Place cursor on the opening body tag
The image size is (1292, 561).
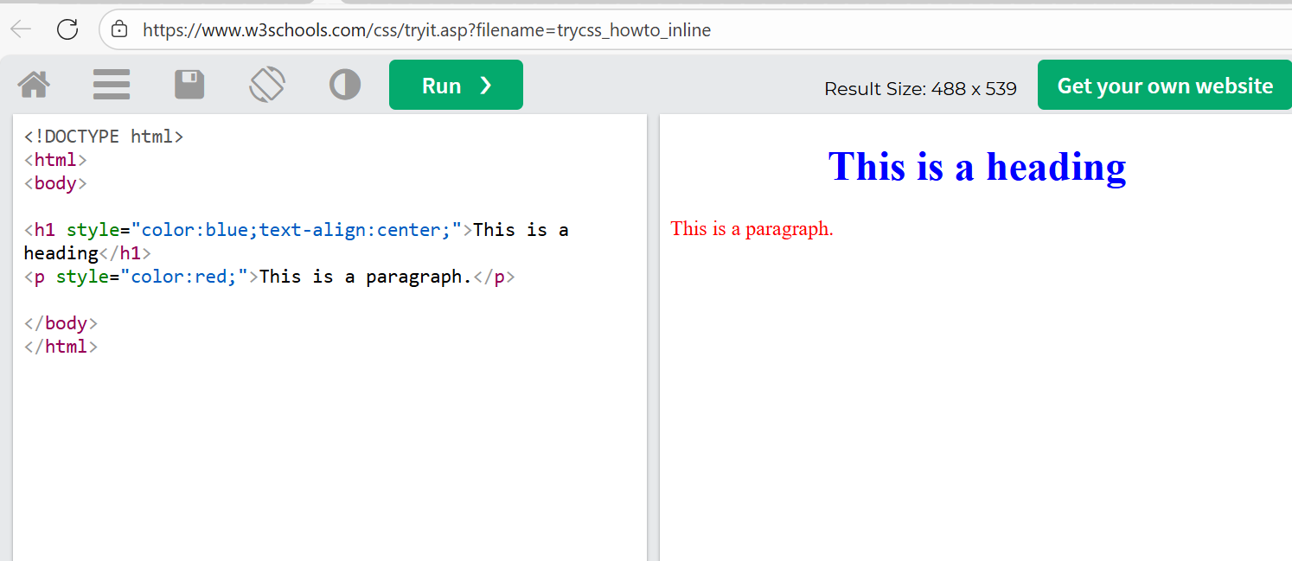[55, 183]
